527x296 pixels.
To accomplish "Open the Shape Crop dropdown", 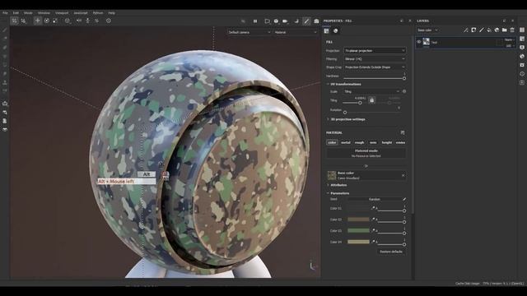I will [x=375, y=67].
